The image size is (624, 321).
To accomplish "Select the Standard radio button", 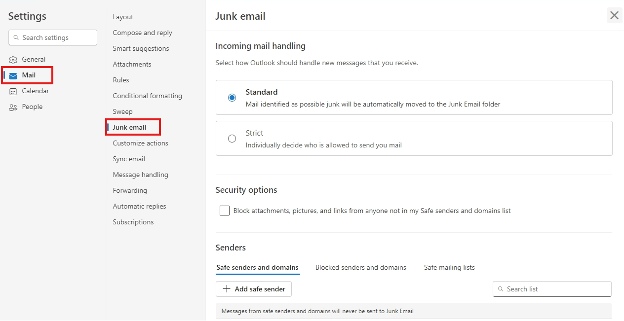I will (232, 98).
